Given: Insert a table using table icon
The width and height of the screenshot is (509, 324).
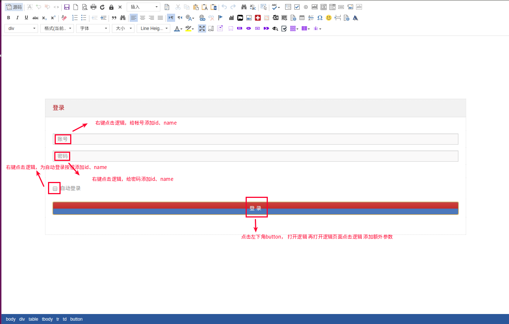Looking at the screenshot, I should (302, 18).
